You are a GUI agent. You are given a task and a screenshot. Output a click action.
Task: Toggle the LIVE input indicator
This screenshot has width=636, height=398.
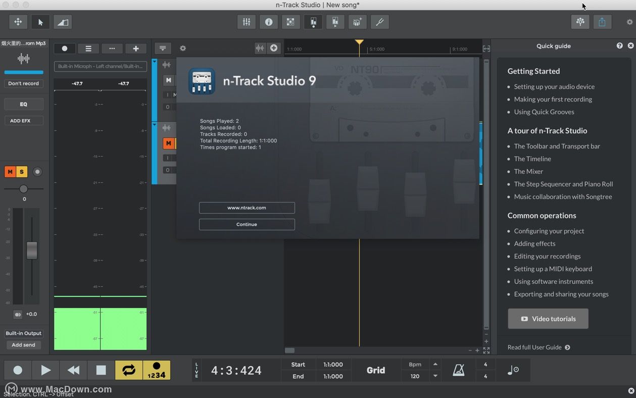tap(197, 370)
